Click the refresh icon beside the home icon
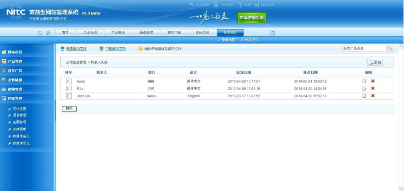The width and height of the screenshot is (404, 191). pyautogui.click(x=40, y=33)
